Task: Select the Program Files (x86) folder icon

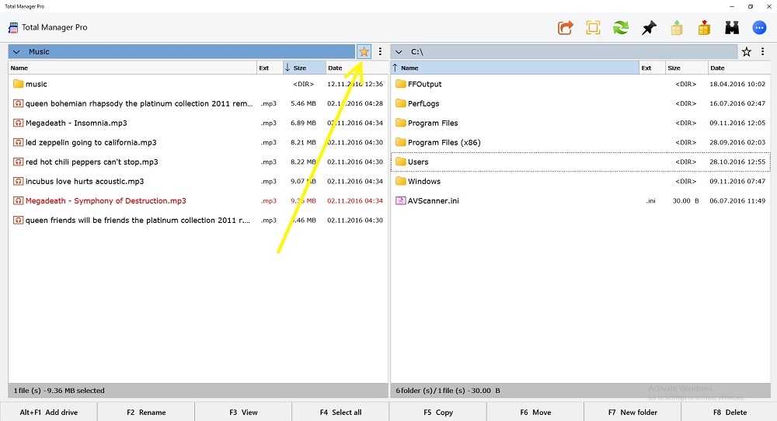Action: point(401,142)
